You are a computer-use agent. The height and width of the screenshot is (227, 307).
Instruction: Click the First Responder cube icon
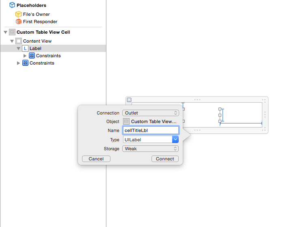click(19, 22)
